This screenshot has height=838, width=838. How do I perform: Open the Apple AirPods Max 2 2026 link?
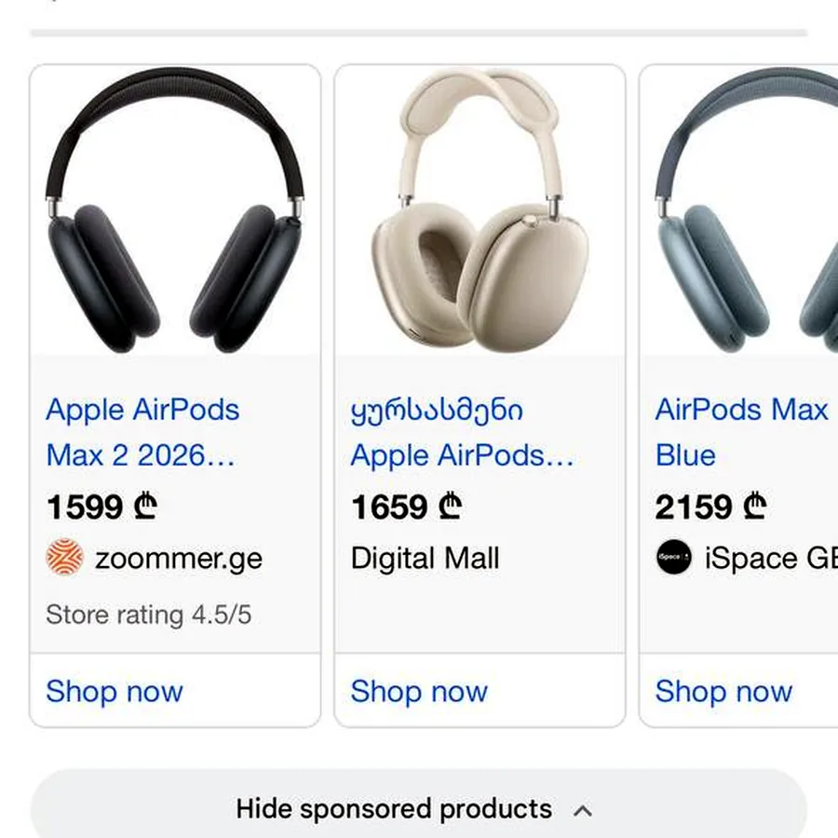[142, 432]
